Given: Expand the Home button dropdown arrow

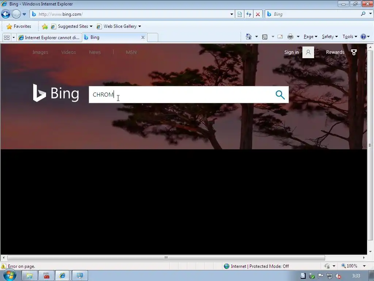Looking at the screenshot, I should (x=256, y=37).
